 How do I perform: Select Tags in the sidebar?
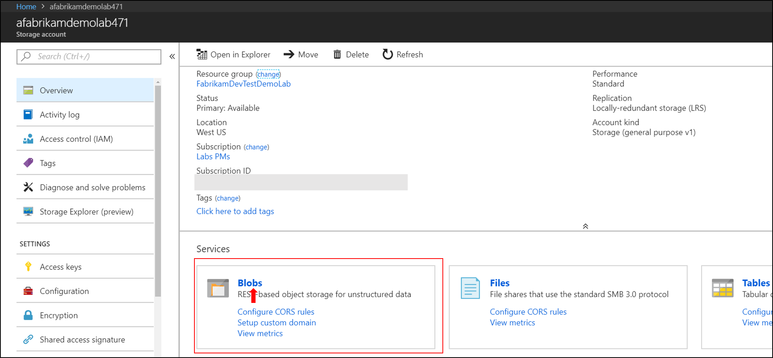pos(85,163)
